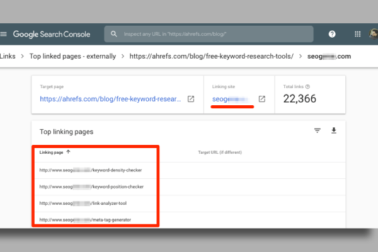The height and width of the screenshot is (252, 378).
Task: Open the hamburger navigation menu
Action: tap(3, 34)
